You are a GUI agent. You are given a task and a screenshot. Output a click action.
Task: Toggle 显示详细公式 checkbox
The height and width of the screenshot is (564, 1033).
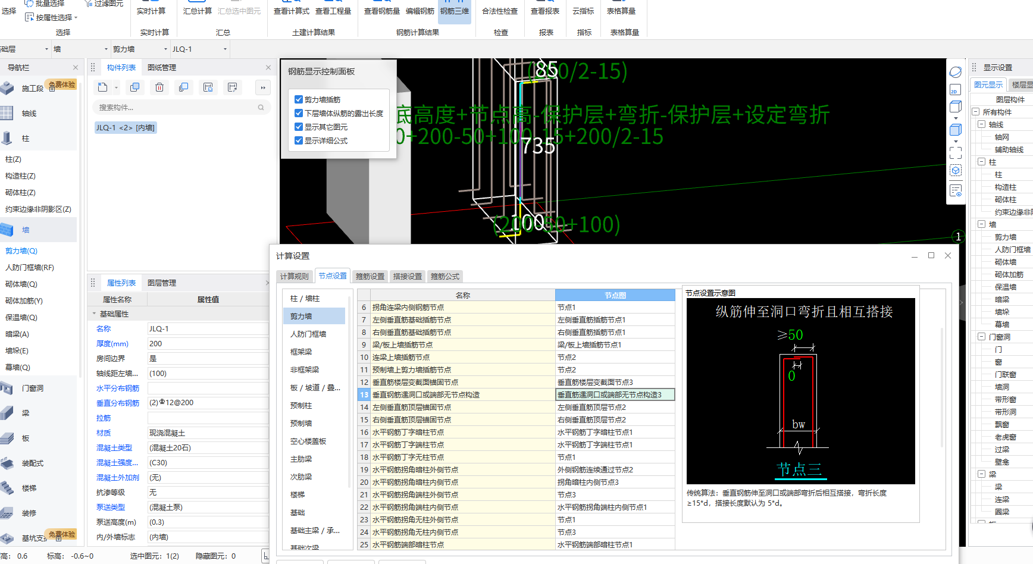[299, 140]
